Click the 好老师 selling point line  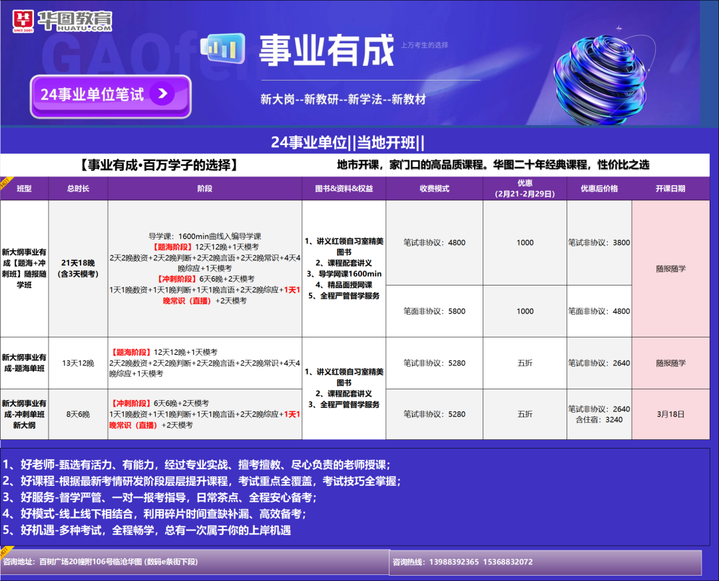coord(196,465)
